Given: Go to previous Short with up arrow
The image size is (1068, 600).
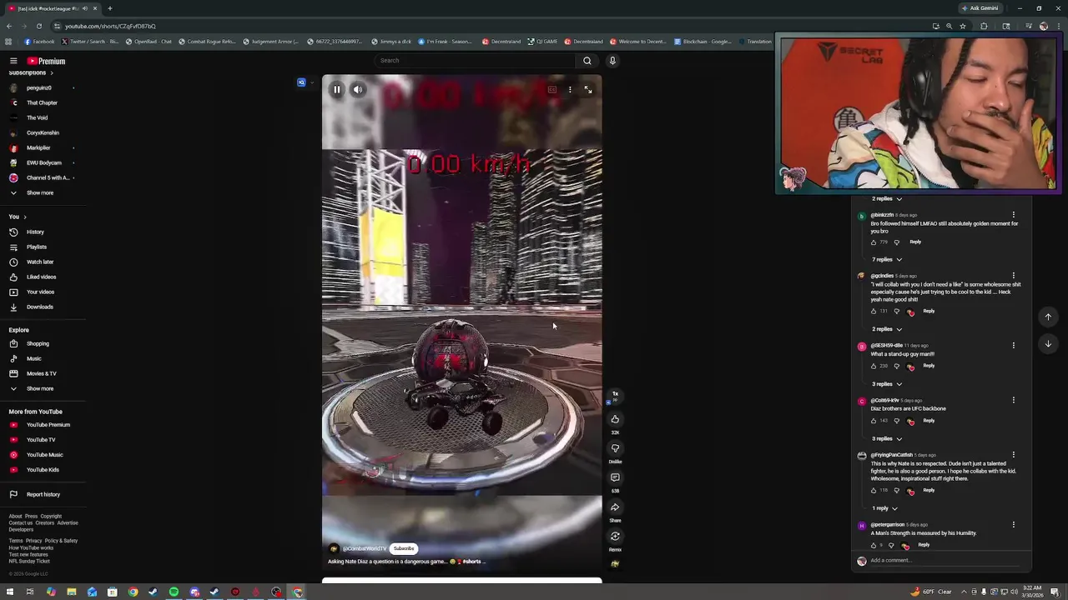Looking at the screenshot, I should tap(1048, 317).
